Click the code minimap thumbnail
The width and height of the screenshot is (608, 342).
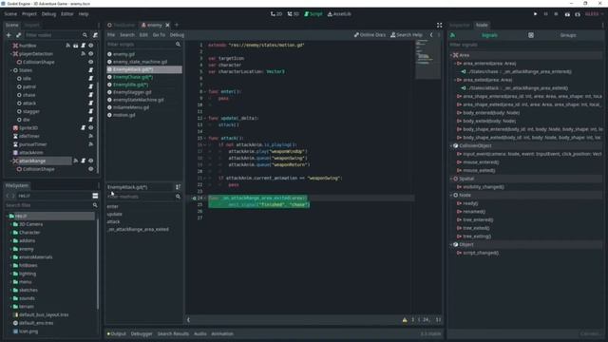pyautogui.click(x=427, y=59)
